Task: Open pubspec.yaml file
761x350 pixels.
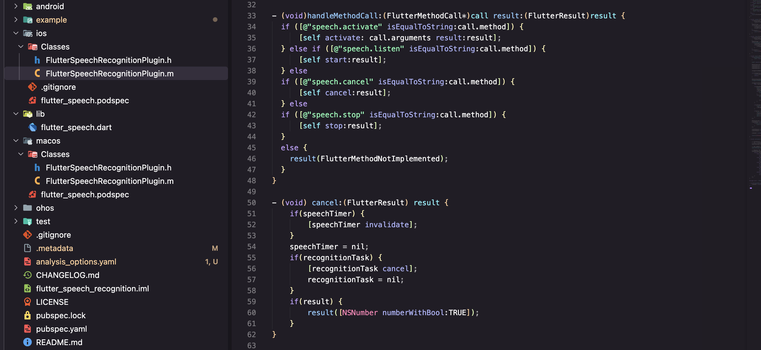Action: pos(61,329)
